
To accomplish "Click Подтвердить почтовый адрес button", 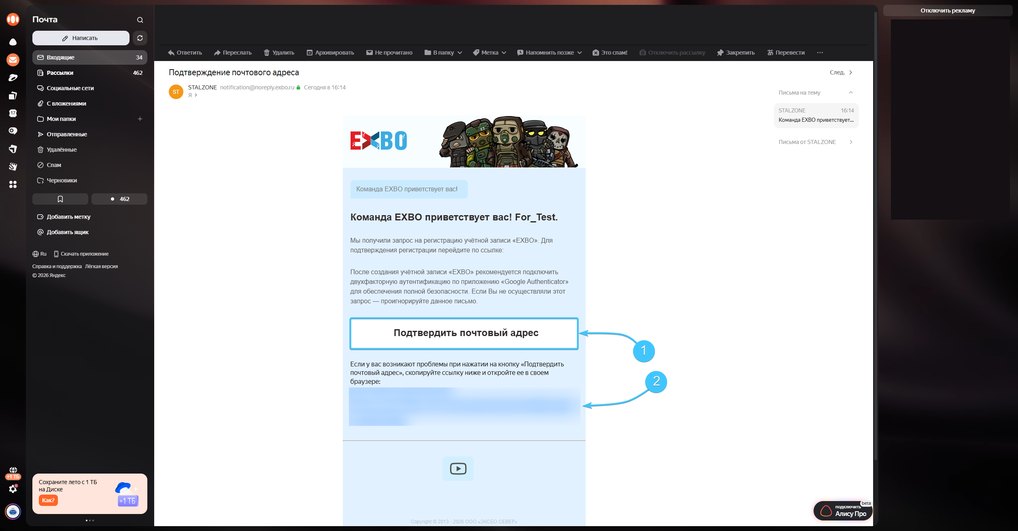I will tap(464, 333).
